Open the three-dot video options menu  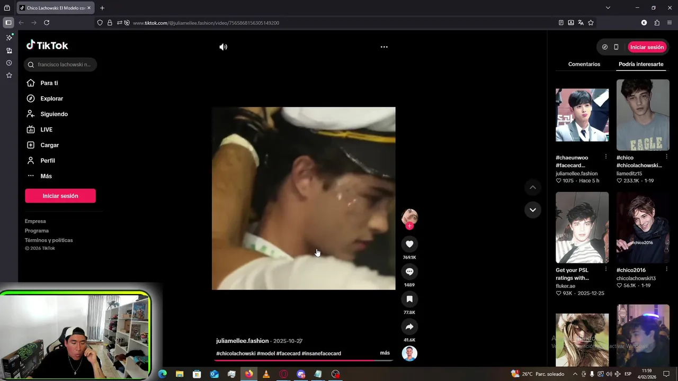tap(384, 47)
